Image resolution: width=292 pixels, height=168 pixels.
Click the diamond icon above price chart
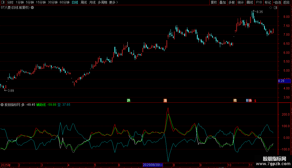(x=271, y=8)
